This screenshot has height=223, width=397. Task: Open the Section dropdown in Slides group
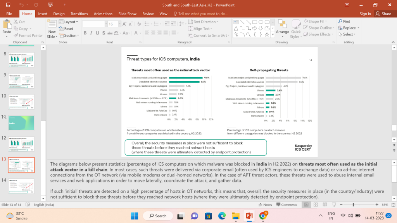click(x=70, y=35)
